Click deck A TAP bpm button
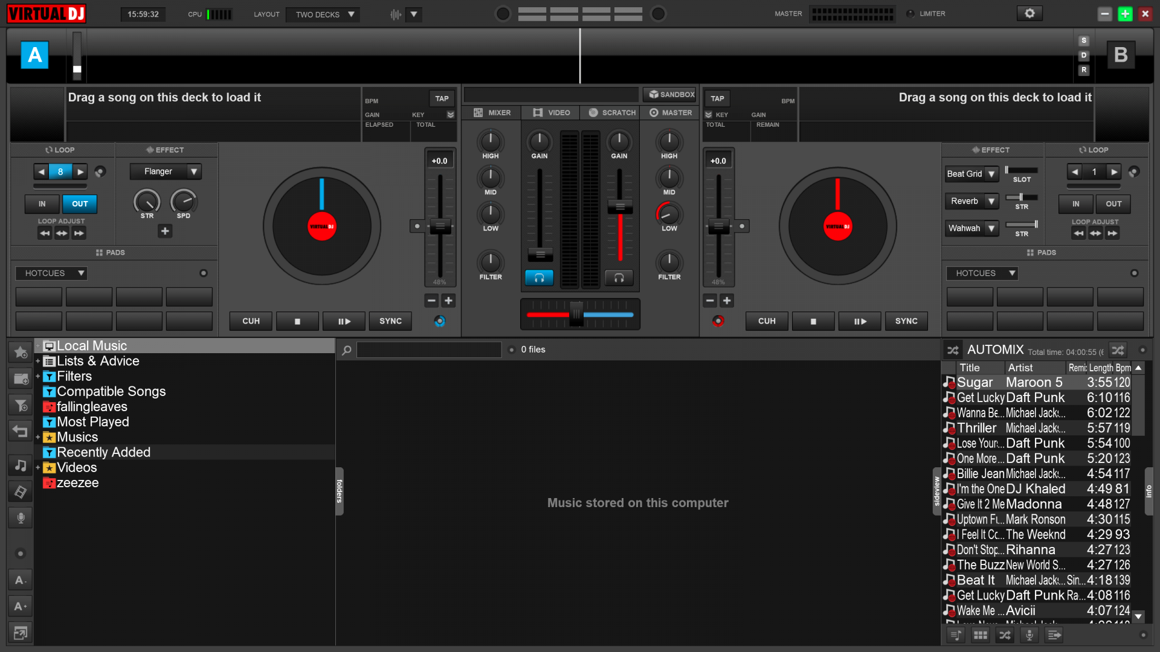This screenshot has height=652, width=1160. point(442,98)
